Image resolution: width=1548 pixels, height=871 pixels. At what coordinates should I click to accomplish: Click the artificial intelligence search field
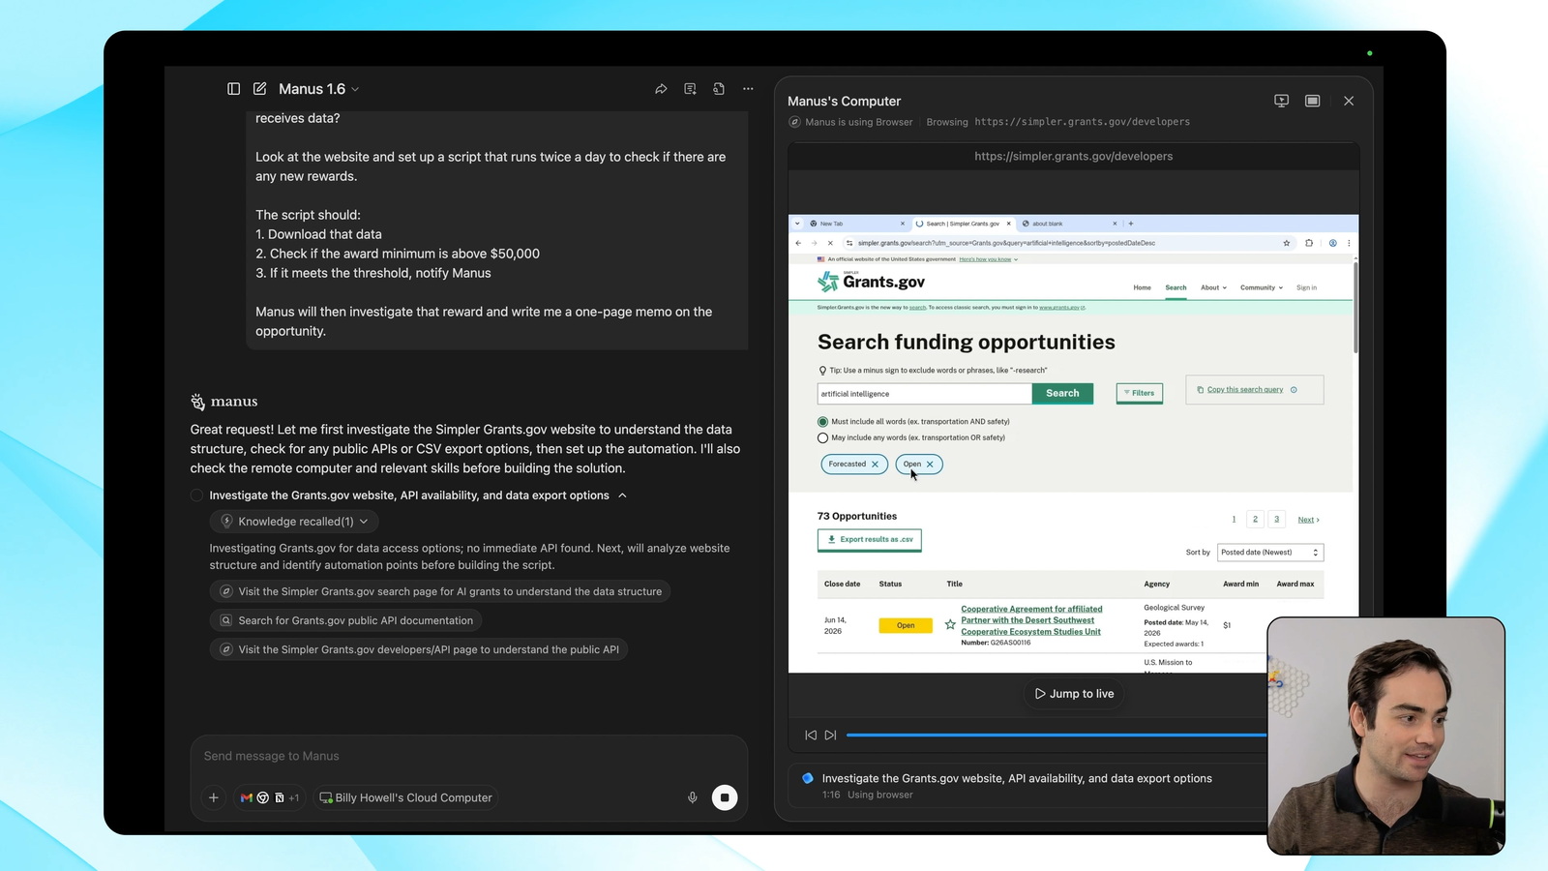925,394
